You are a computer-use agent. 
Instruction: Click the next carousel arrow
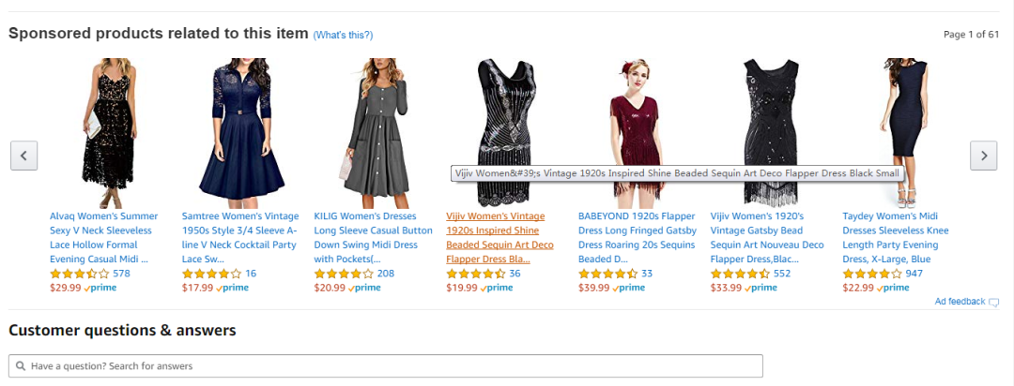pyautogui.click(x=983, y=156)
